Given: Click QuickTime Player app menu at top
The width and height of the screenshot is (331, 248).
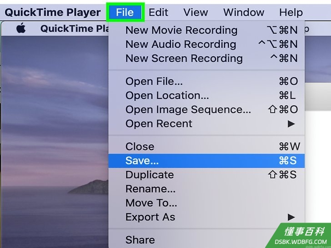Looking at the screenshot, I should (53, 12).
